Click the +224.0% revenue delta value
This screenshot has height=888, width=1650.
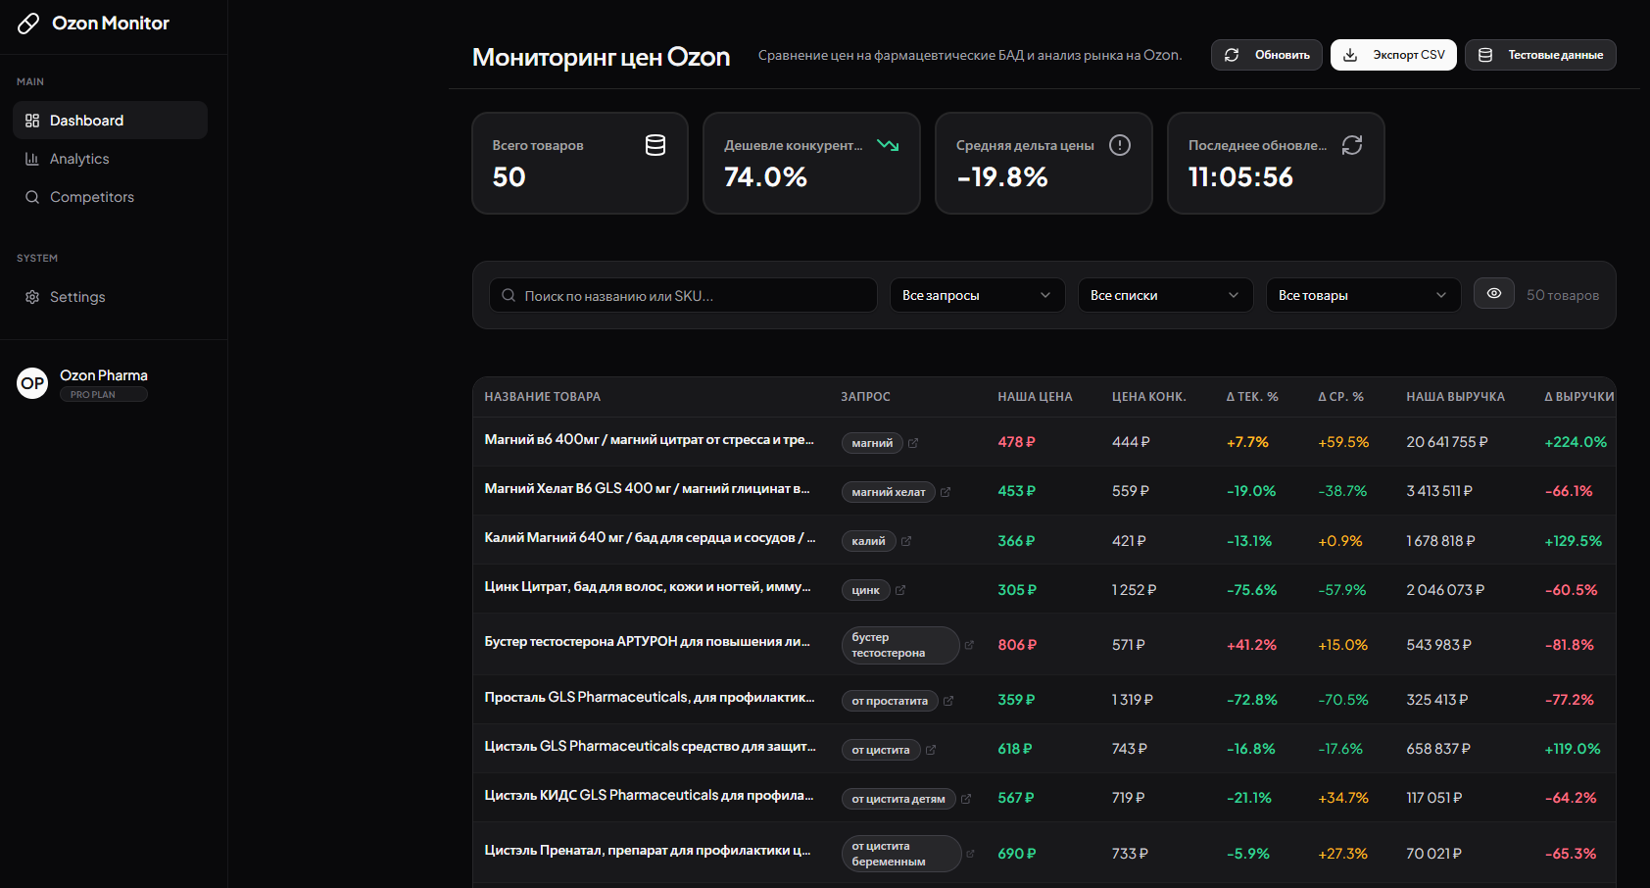pyautogui.click(x=1576, y=443)
